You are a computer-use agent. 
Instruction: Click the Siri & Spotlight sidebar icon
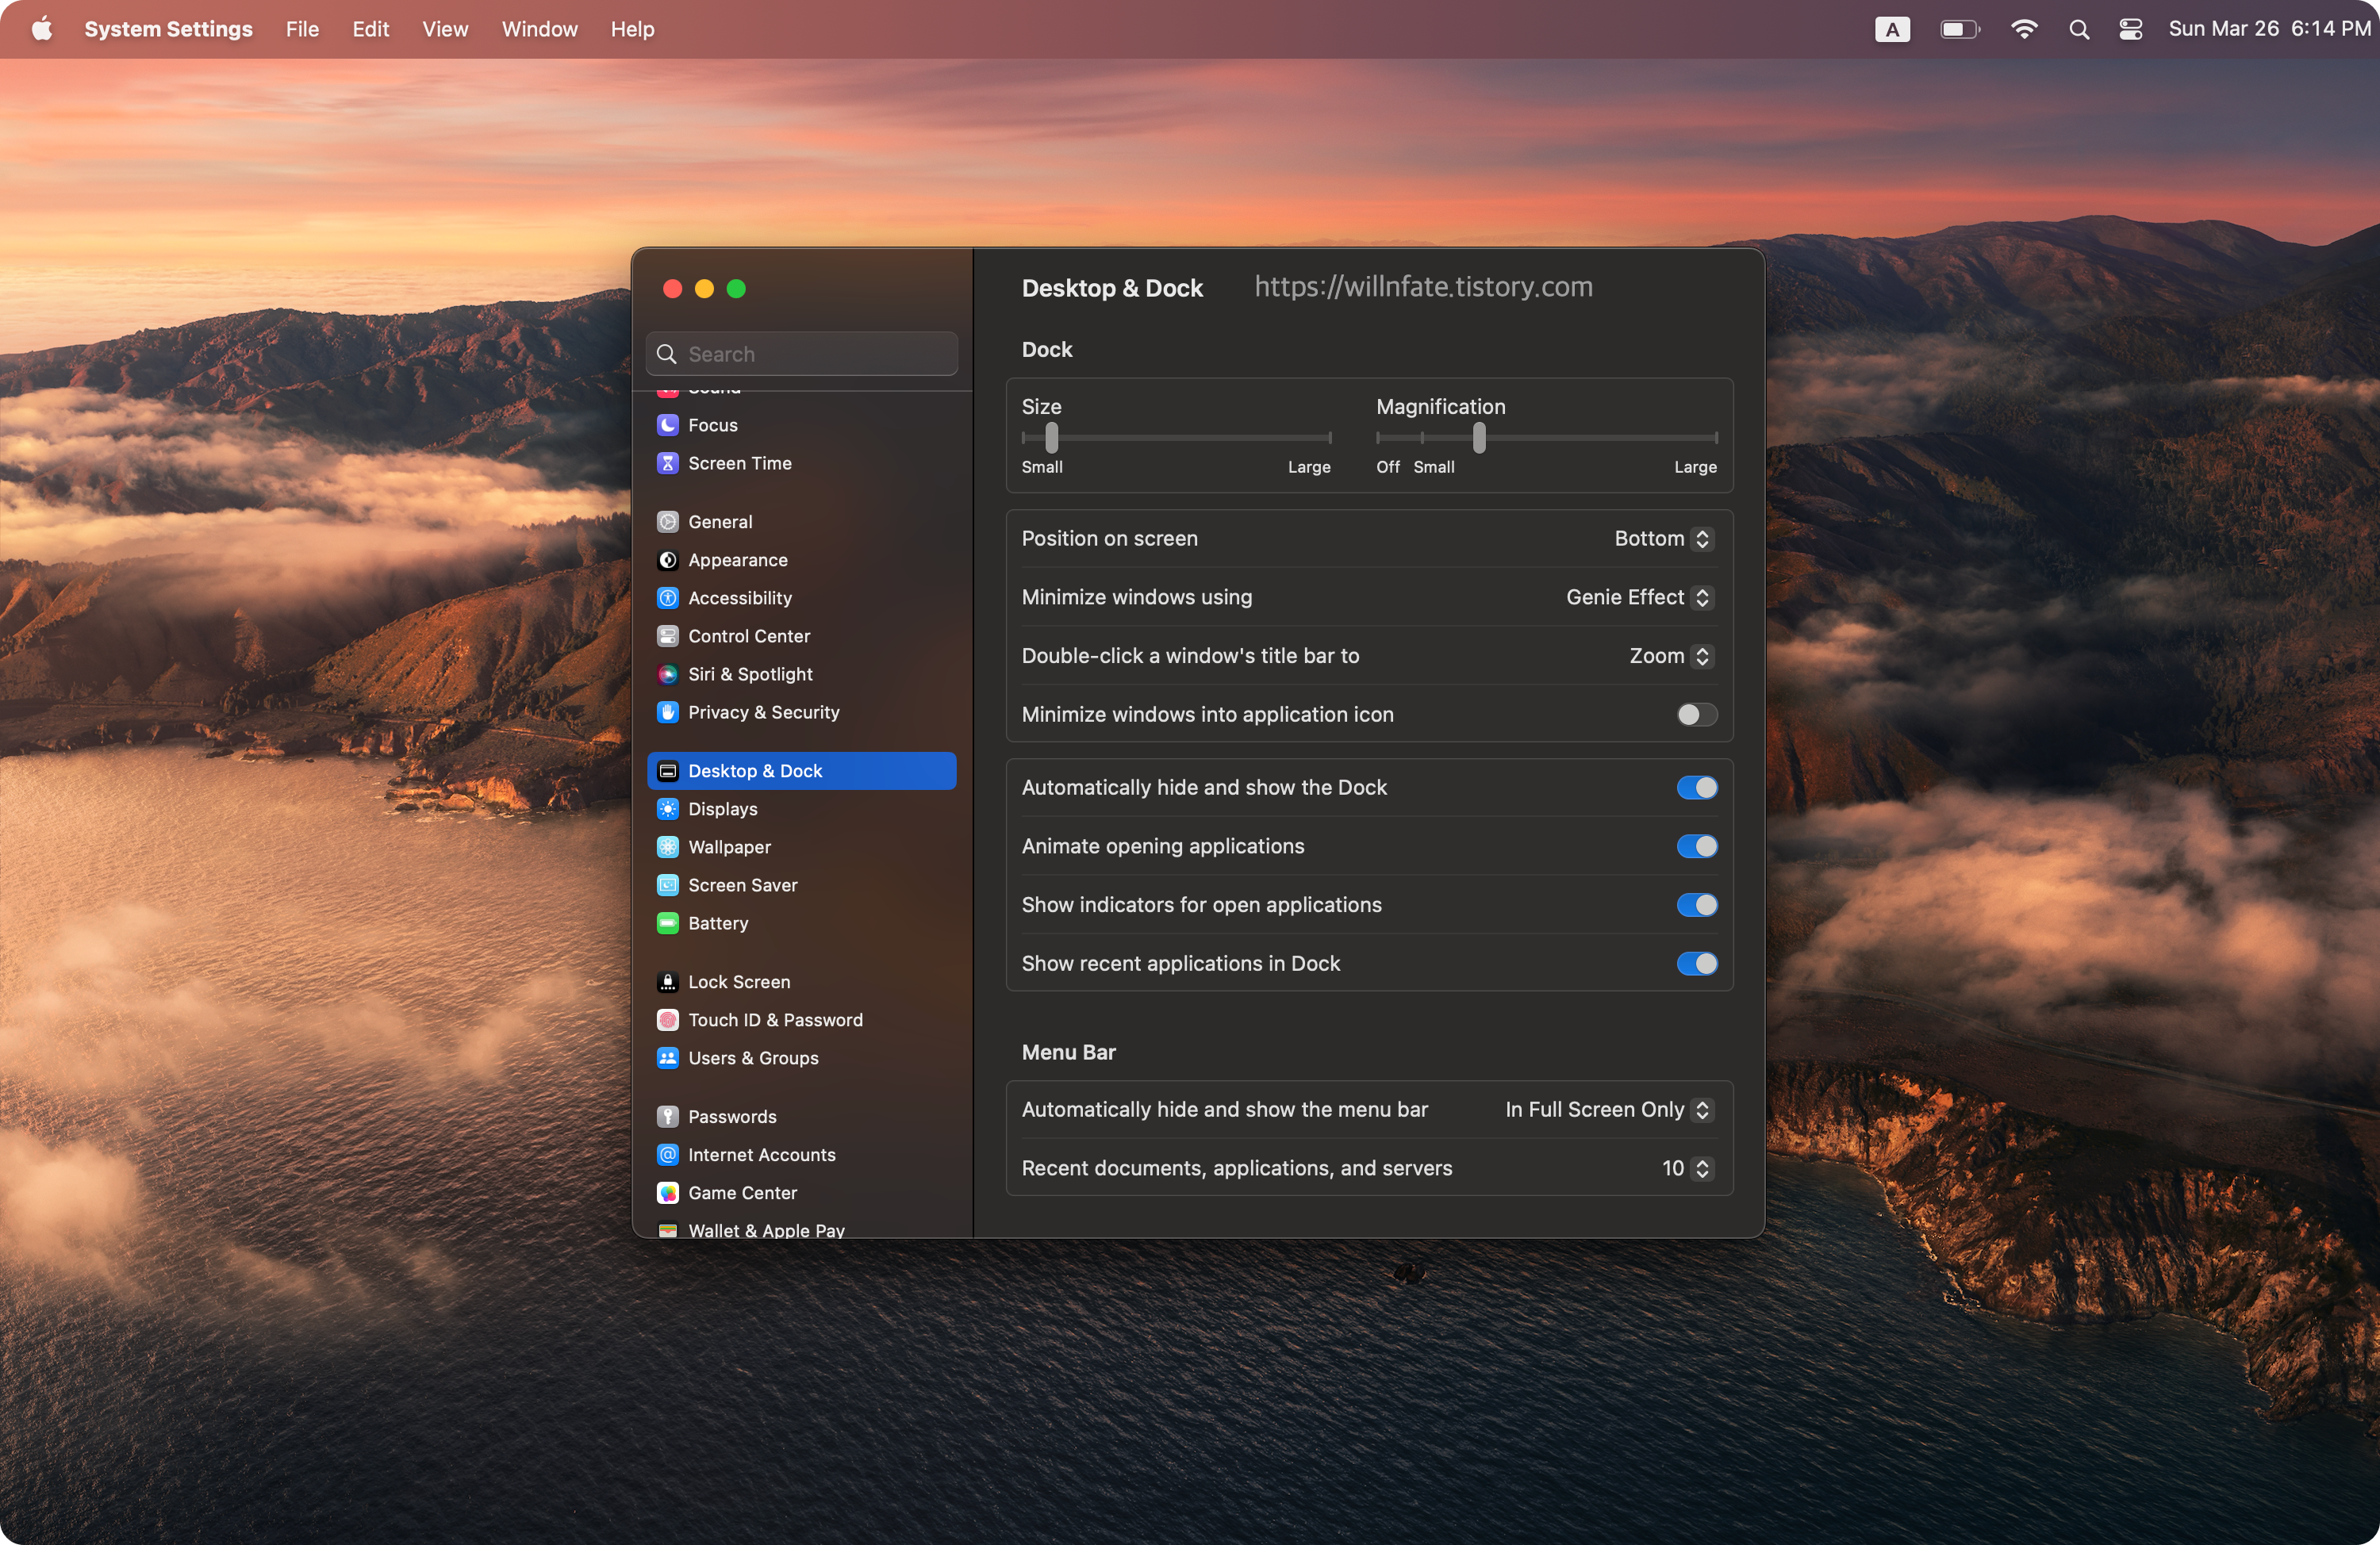[667, 674]
